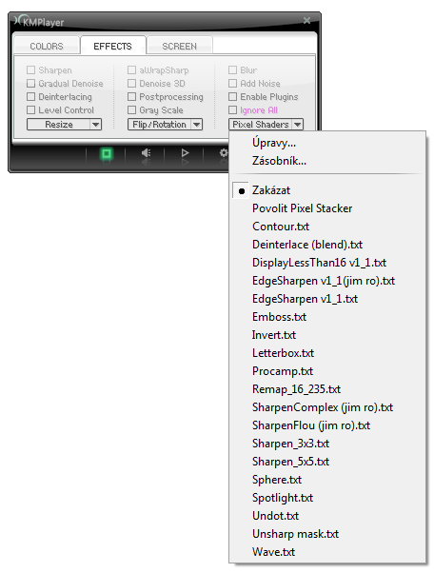This screenshot has height=573, width=434.
Task: Pick Remap_16_235.txt shader
Action: pos(327,389)
